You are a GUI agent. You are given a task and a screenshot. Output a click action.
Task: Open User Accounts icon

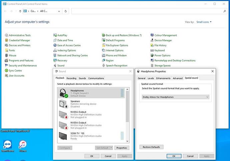6,76
